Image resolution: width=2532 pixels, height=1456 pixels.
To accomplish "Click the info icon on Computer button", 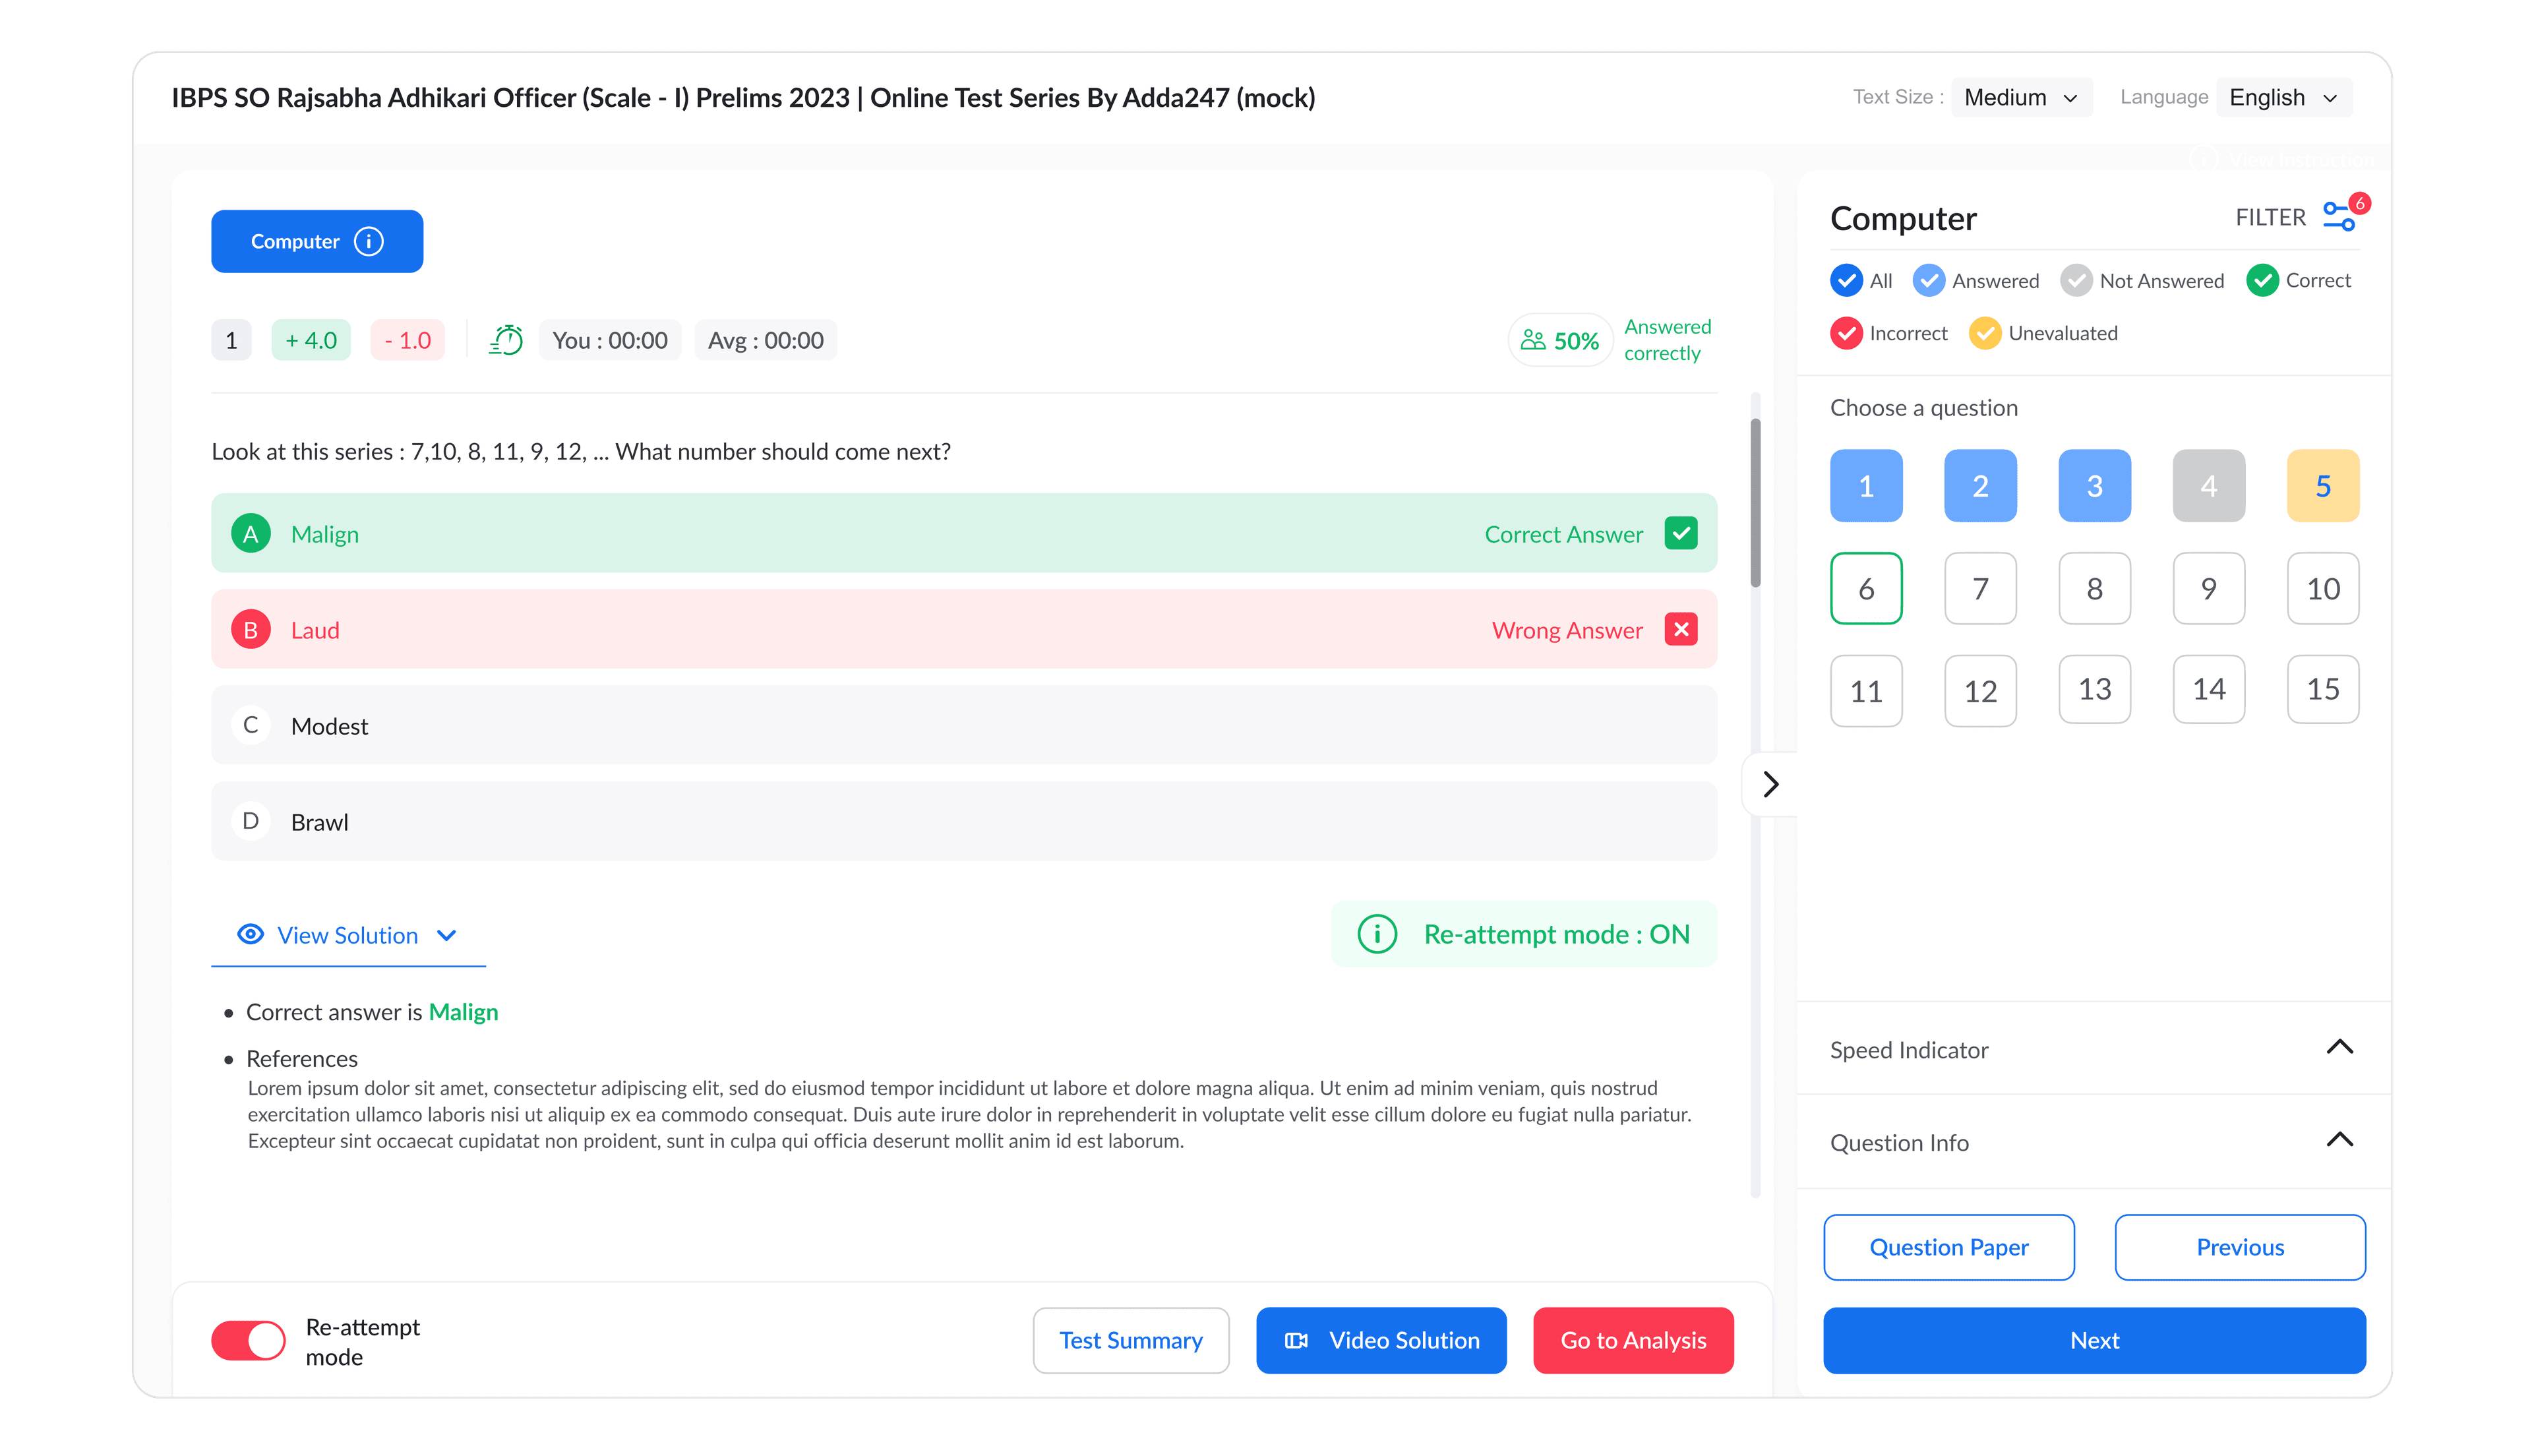I will coord(368,241).
